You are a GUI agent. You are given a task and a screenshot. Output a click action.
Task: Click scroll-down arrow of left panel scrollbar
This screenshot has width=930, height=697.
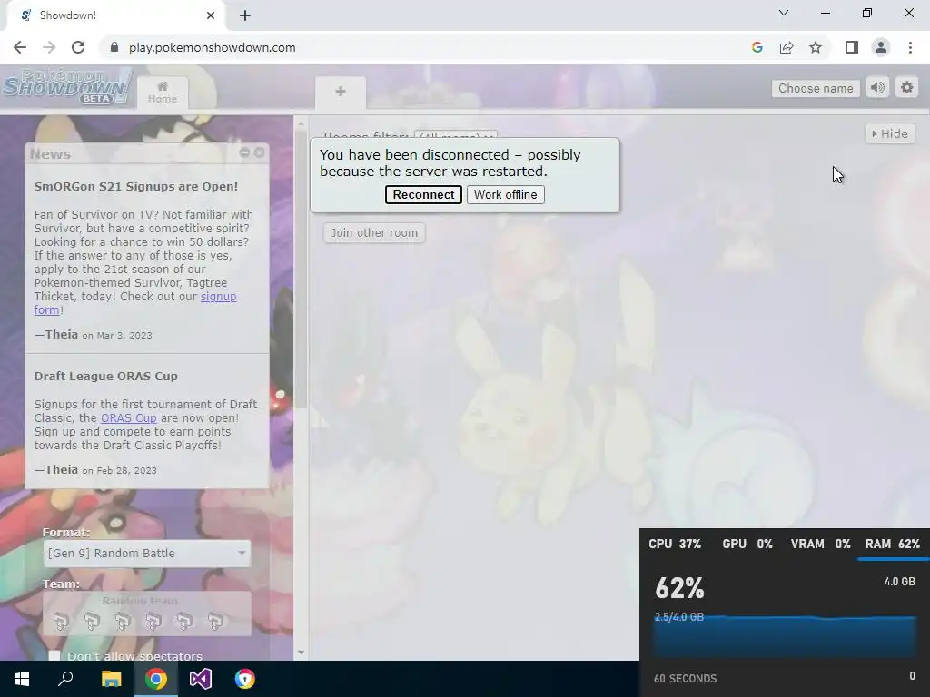tap(301, 653)
